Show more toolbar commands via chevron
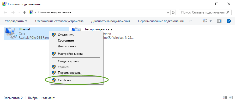Viewport: 235px width, 101px height. click(x=191, y=21)
